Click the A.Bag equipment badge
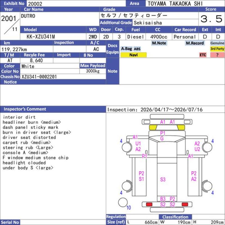225x225 pixels. (126, 49)
